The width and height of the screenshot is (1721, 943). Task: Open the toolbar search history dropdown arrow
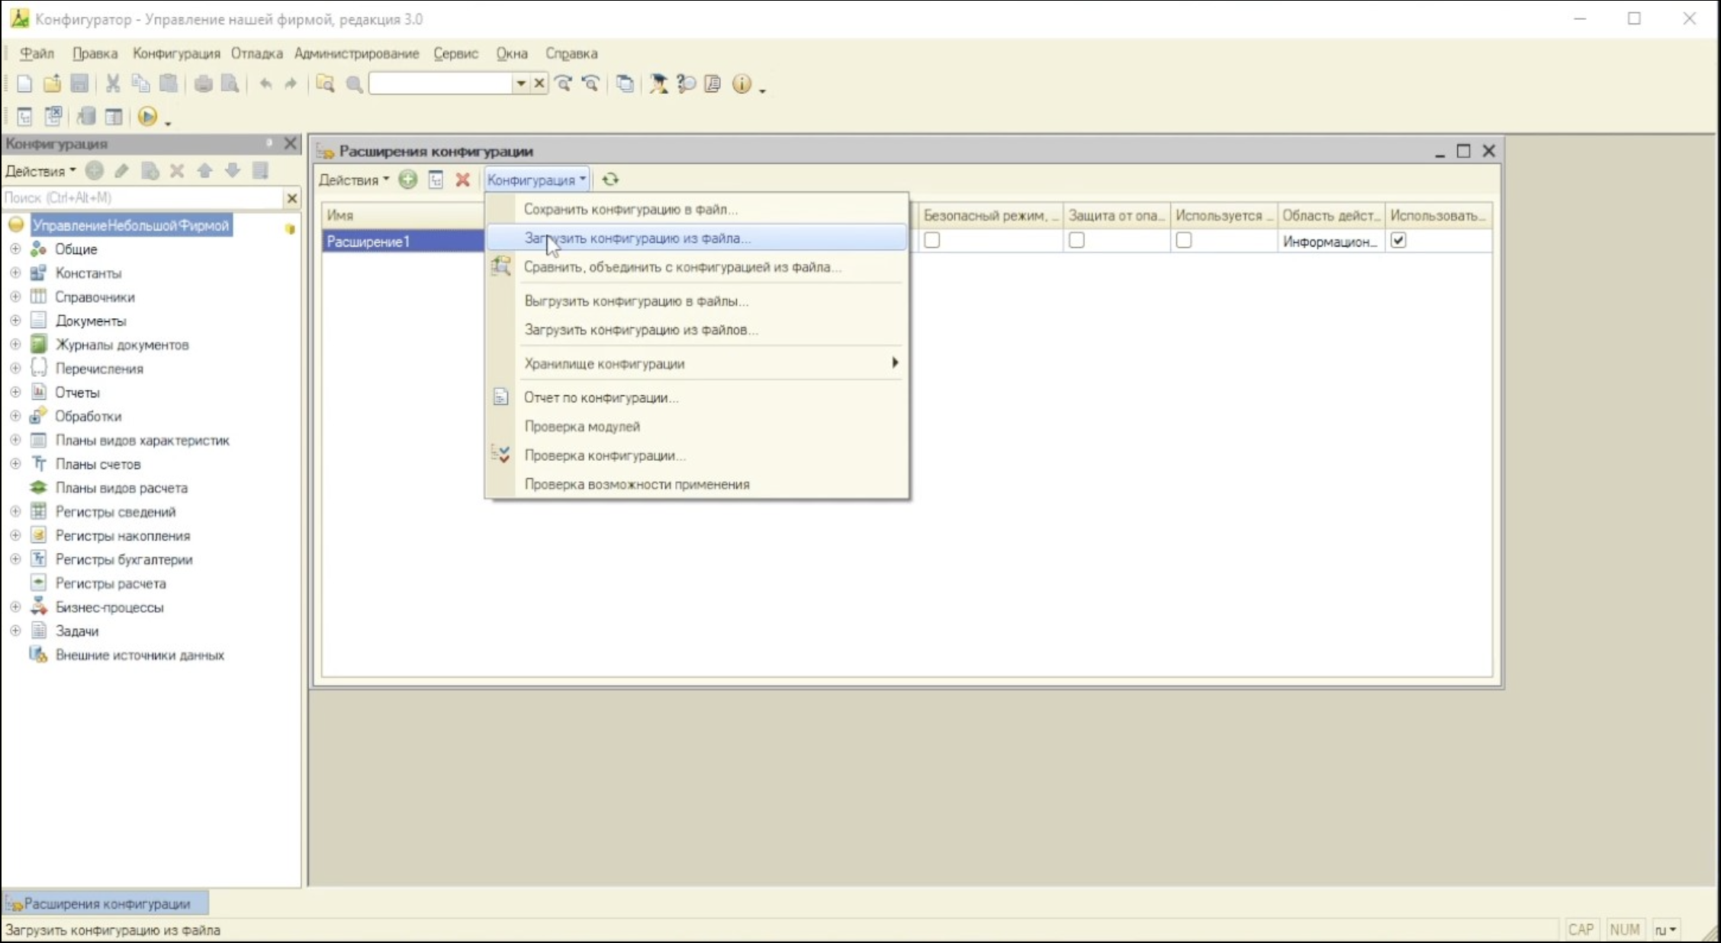(x=521, y=83)
